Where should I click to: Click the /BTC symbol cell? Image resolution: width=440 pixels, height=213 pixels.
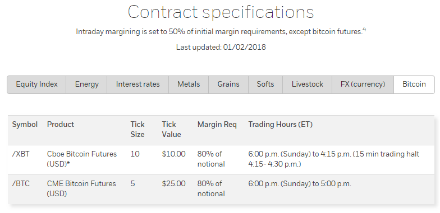point(20,183)
